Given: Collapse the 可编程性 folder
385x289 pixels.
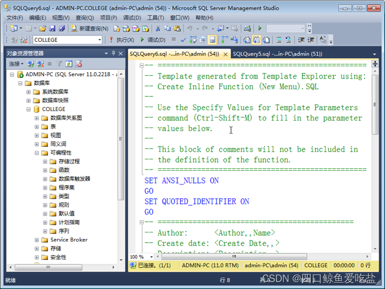Looking at the screenshot, I should tap(37, 153).
